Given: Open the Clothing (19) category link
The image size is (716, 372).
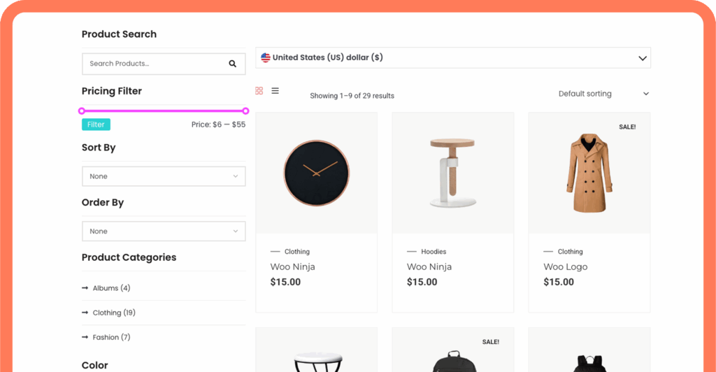Looking at the screenshot, I should pyautogui.click(x=114, y=313).
